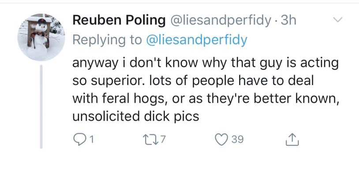Tap the share upload arrow icon
Screen dimensions: 359x175
[x=292, y=139]
